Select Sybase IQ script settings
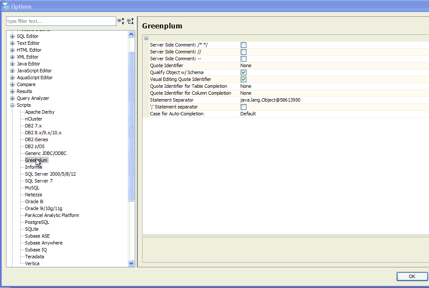The image size is (429, 288). pos(36,250)
